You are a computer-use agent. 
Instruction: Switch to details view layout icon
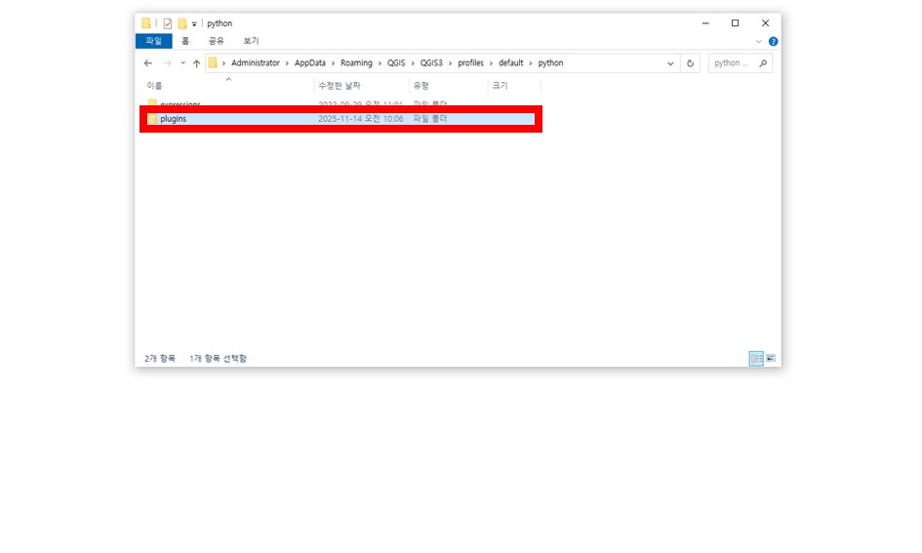coord(755,359)
